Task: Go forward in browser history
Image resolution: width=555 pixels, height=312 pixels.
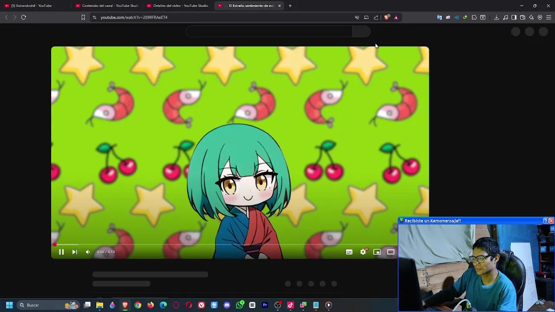Action: coord(15,17)
